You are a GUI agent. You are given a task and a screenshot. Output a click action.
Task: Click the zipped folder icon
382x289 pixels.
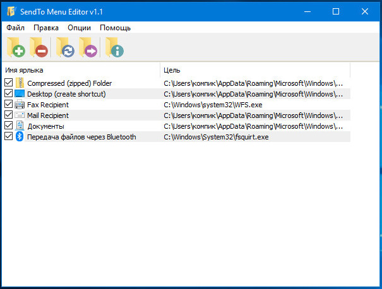coord(20,83)
